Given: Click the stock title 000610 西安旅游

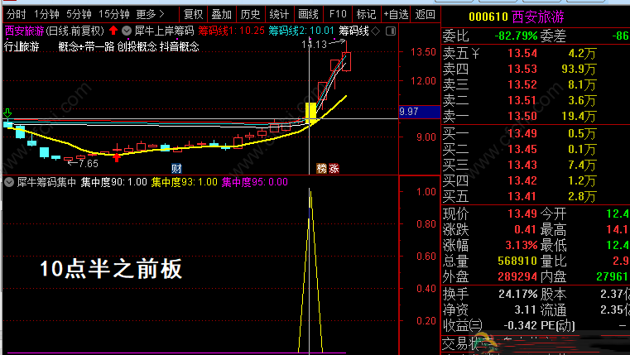Looking at the screenshot, I should click(x=517, y=17).
